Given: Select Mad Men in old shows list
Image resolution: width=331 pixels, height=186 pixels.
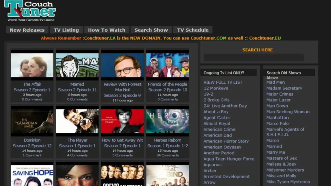Looking at the screenshot, I should click(275, 82).
